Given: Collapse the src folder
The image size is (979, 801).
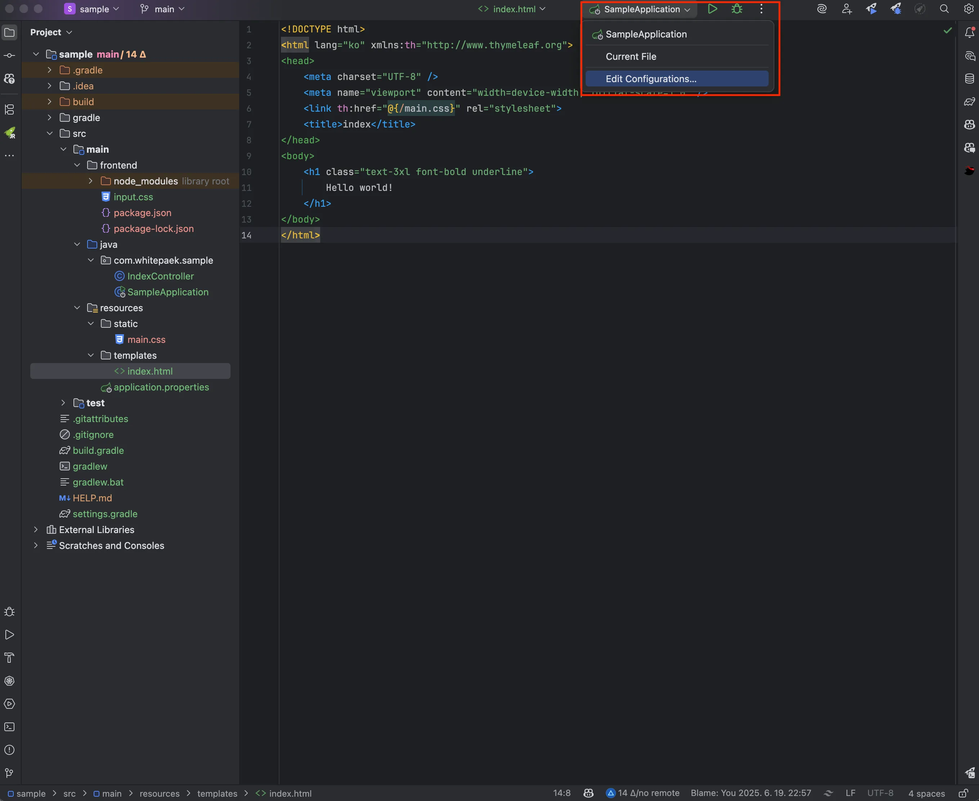Looking at the screenshot, I should [x=49, y=133].
